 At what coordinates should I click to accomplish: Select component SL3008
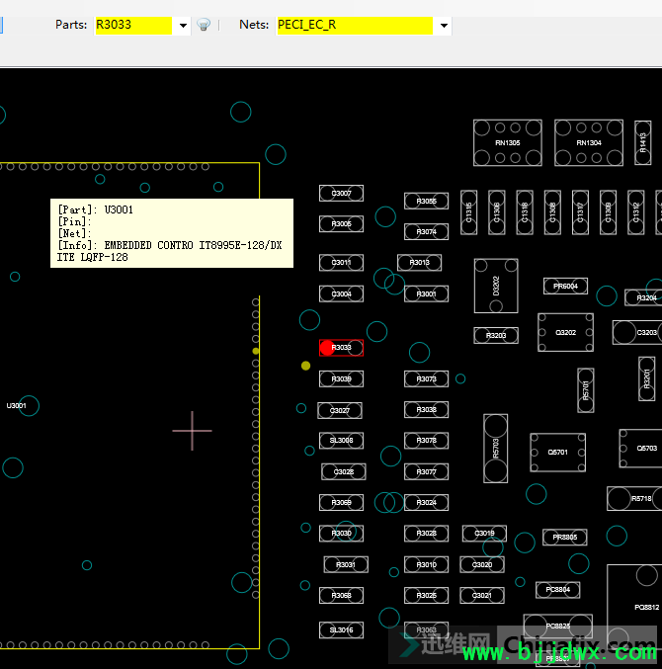(x=341, y=441)
